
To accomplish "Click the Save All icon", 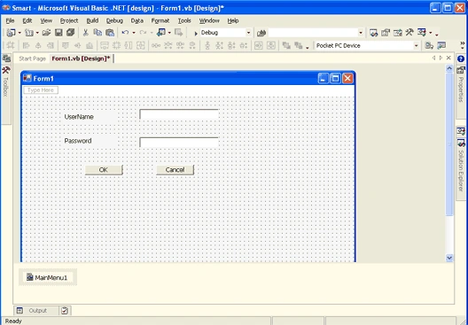I will tap(70, 33).
